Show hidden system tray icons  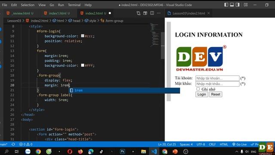[x=237, y=152]
